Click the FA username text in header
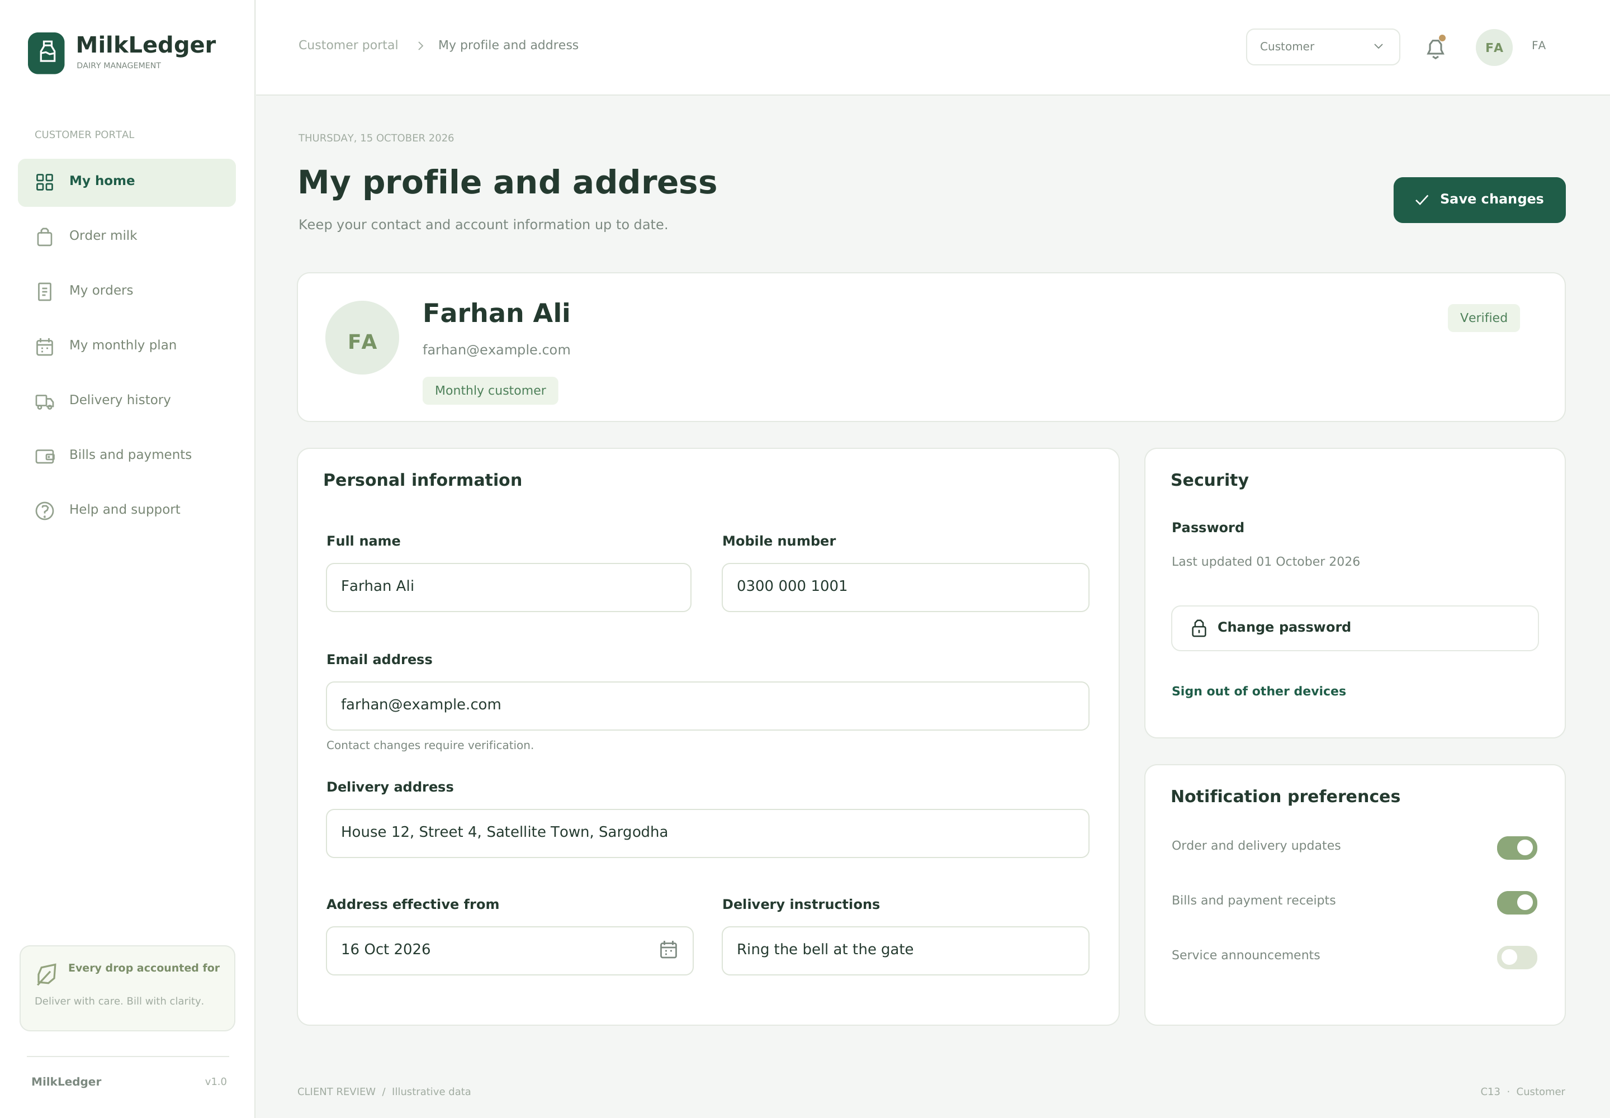 1538,45
